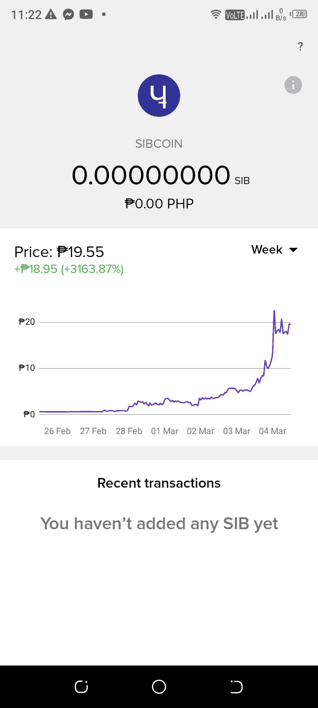The width and height of the screenshot is (318, 708).
Task: Open the Week period dropdown
Action: coord(274,250)
